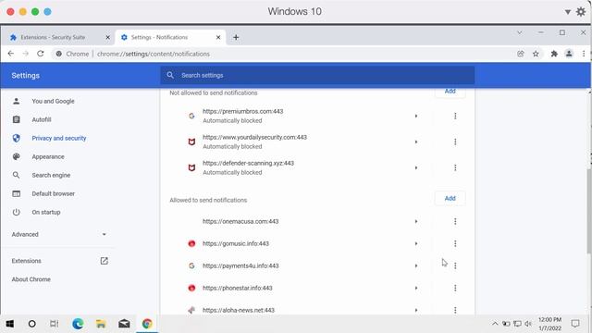Open On startup settings section
Screen dimensions: 592x333
click(x=46, y=212)
